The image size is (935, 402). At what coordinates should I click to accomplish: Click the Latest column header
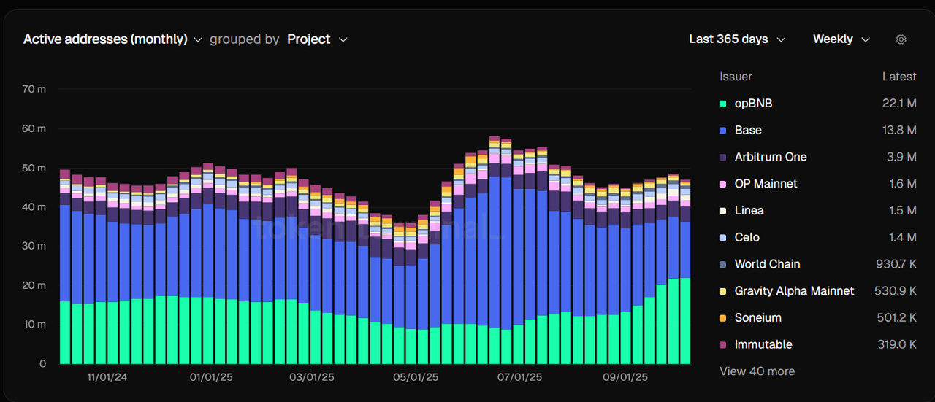click(x=899, y=77)
